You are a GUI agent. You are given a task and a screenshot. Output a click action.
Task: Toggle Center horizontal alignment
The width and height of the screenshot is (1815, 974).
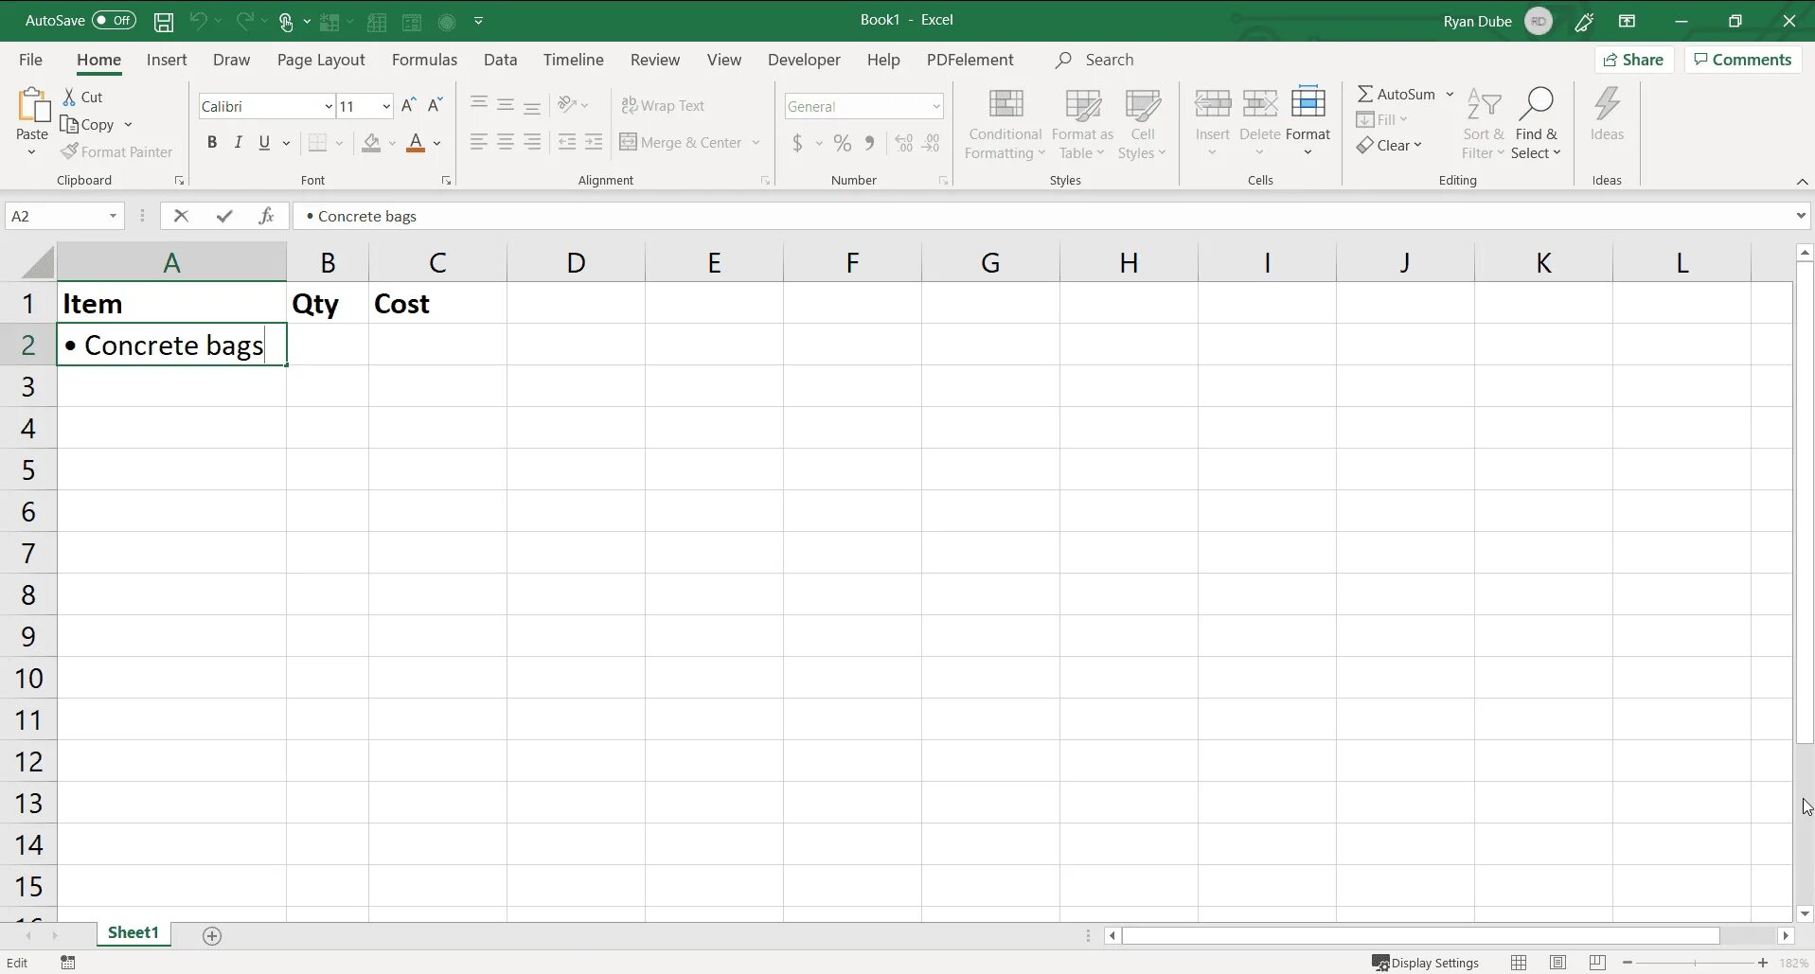click(506, 142)
